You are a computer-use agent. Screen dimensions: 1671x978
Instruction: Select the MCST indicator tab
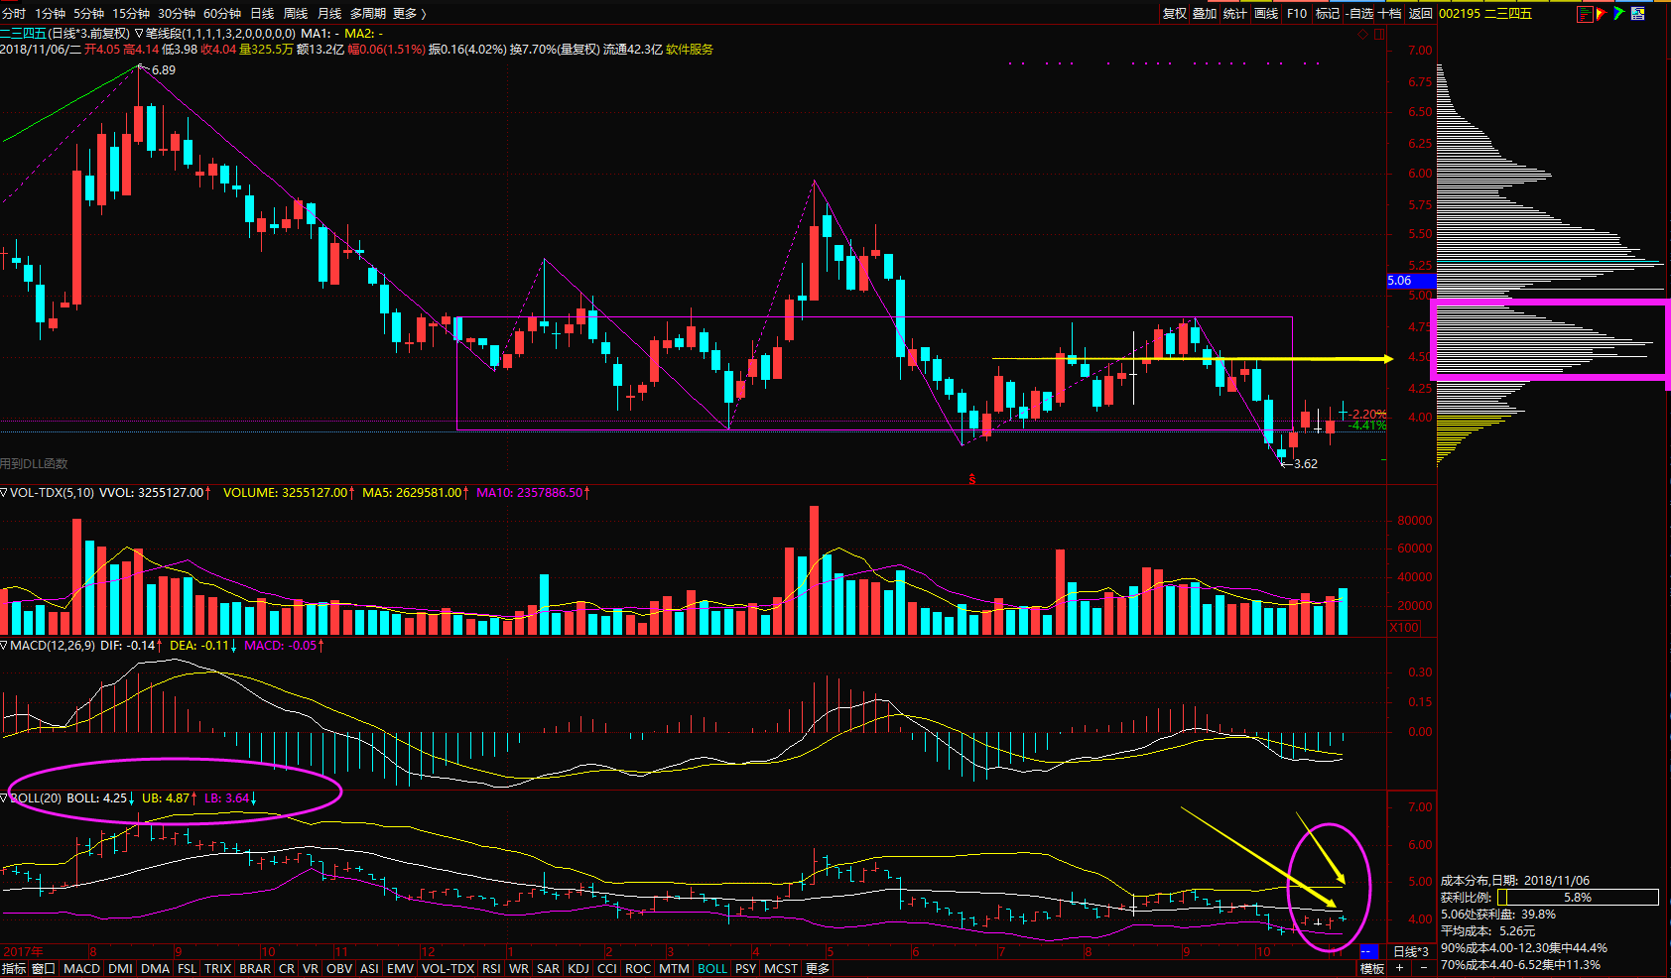pos(781,968)
